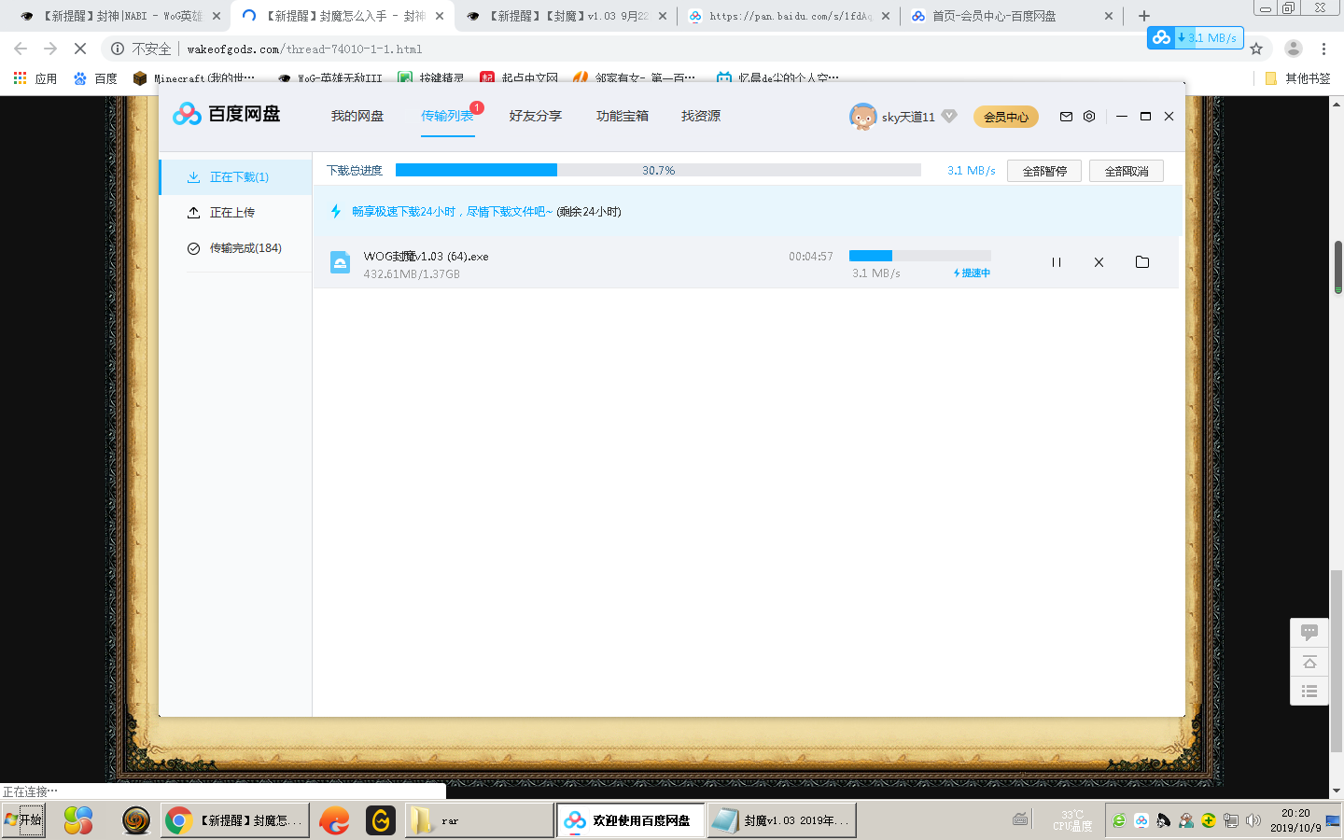The height and width of the screenshot is (840, 1344).
Task: Click the VIP diamond badge beside username
Action: [949, 116]
